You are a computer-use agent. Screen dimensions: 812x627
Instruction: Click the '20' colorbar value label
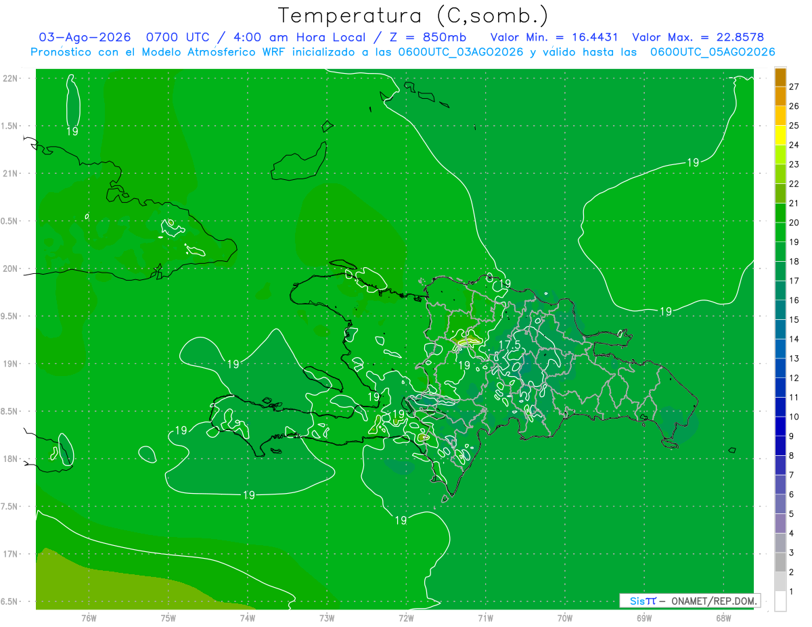[794, 222]
